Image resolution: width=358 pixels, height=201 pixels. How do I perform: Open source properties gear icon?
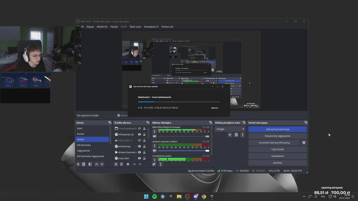[x=128, y=164]
